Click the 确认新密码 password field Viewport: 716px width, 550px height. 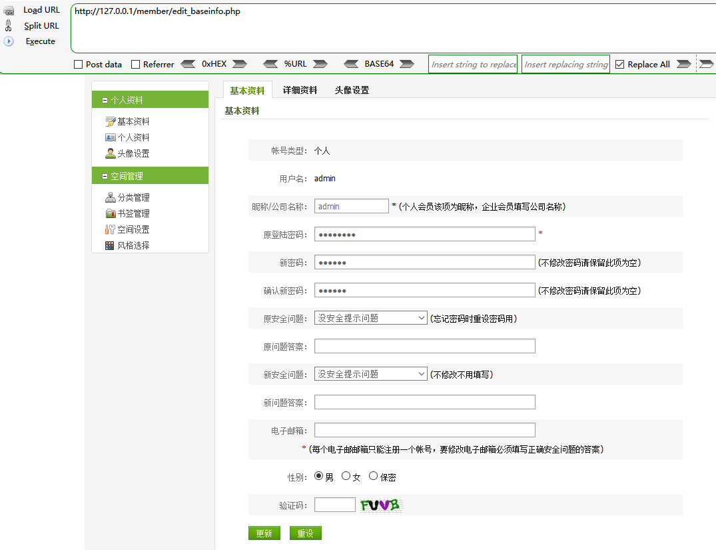point(425,290)
